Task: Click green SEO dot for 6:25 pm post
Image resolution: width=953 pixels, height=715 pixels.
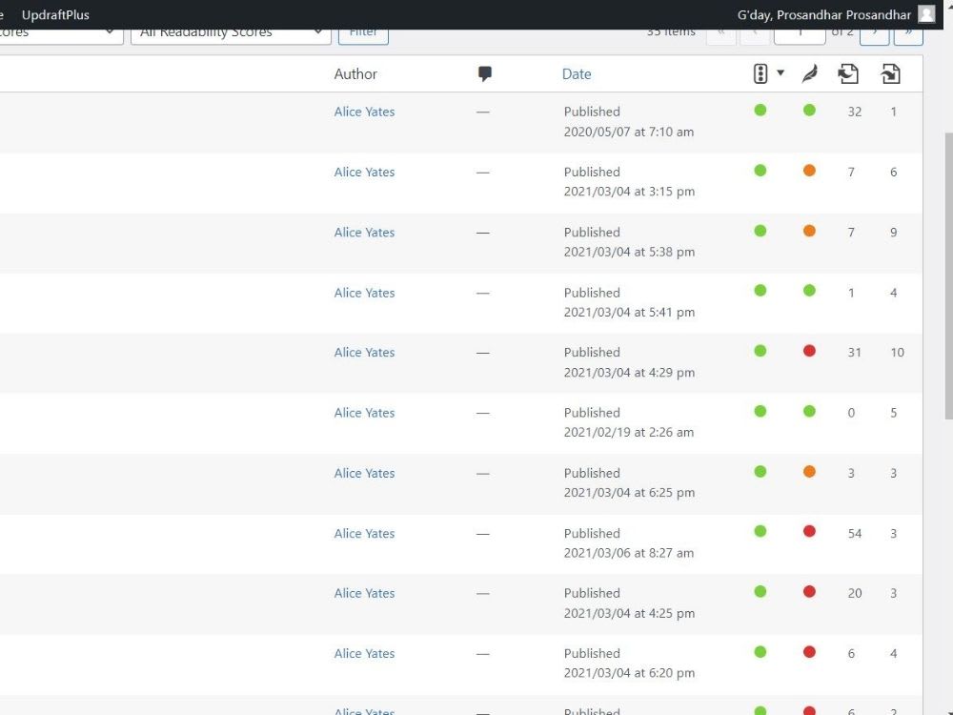Action: 760,471
